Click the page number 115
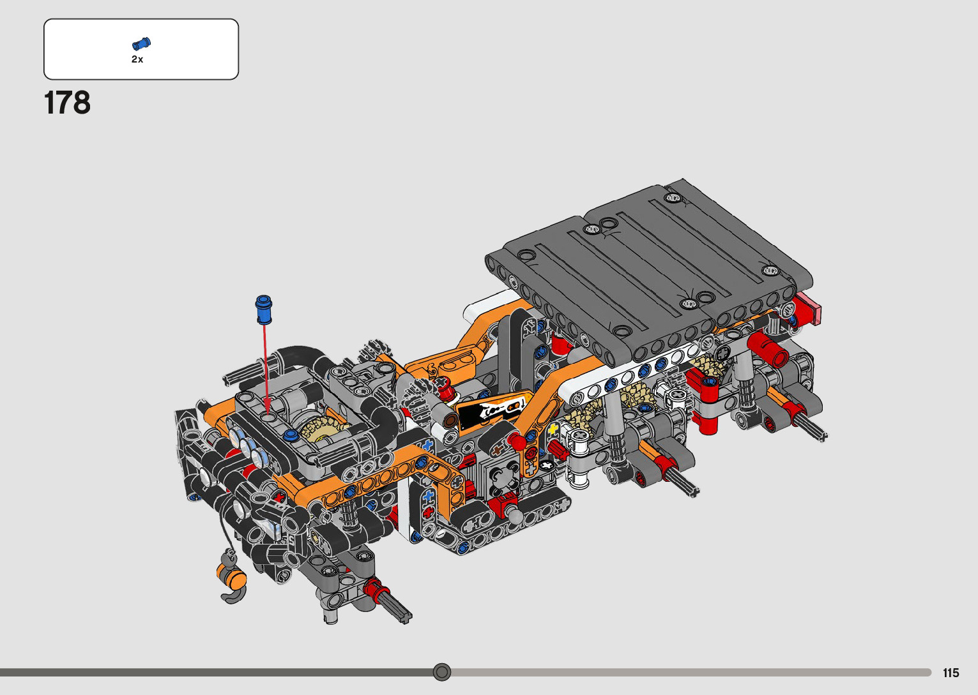Screen dimensions: 978x695 (x=951, y=673)
